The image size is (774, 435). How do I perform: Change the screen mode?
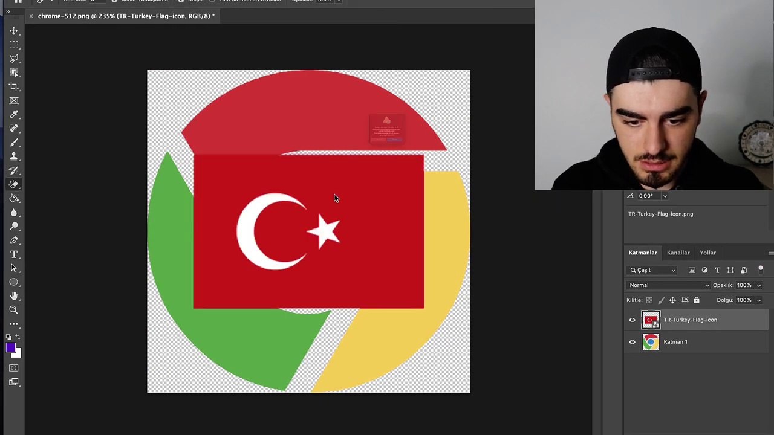coord(14,382)
